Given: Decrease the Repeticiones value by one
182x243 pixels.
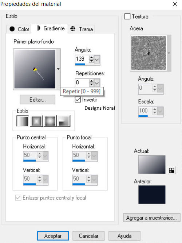Looking at the screenshot, I should point(91,84).
